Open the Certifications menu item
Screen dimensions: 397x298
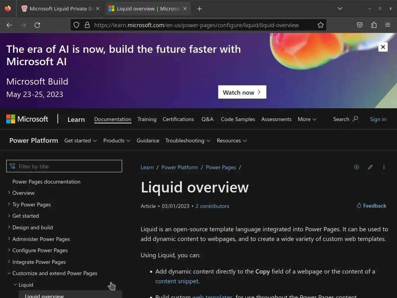(178, 119)
